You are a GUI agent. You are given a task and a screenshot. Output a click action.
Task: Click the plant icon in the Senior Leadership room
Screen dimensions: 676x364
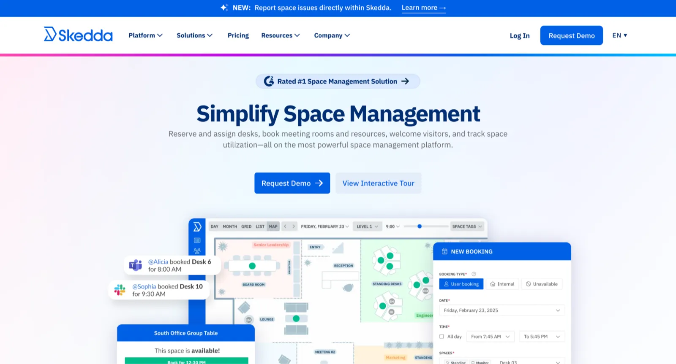(223, 246)
